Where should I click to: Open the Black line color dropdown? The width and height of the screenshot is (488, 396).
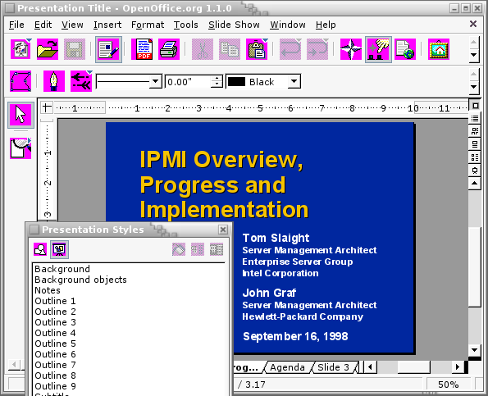tap(294, 82)
